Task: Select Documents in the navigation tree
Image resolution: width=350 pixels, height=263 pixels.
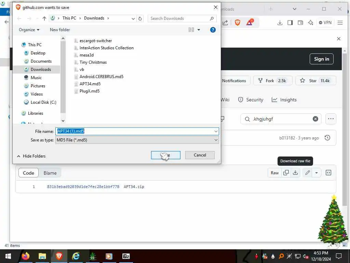Action: [x=41, y=61]
